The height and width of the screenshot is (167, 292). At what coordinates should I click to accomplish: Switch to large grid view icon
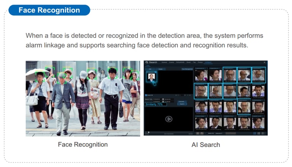255,133
